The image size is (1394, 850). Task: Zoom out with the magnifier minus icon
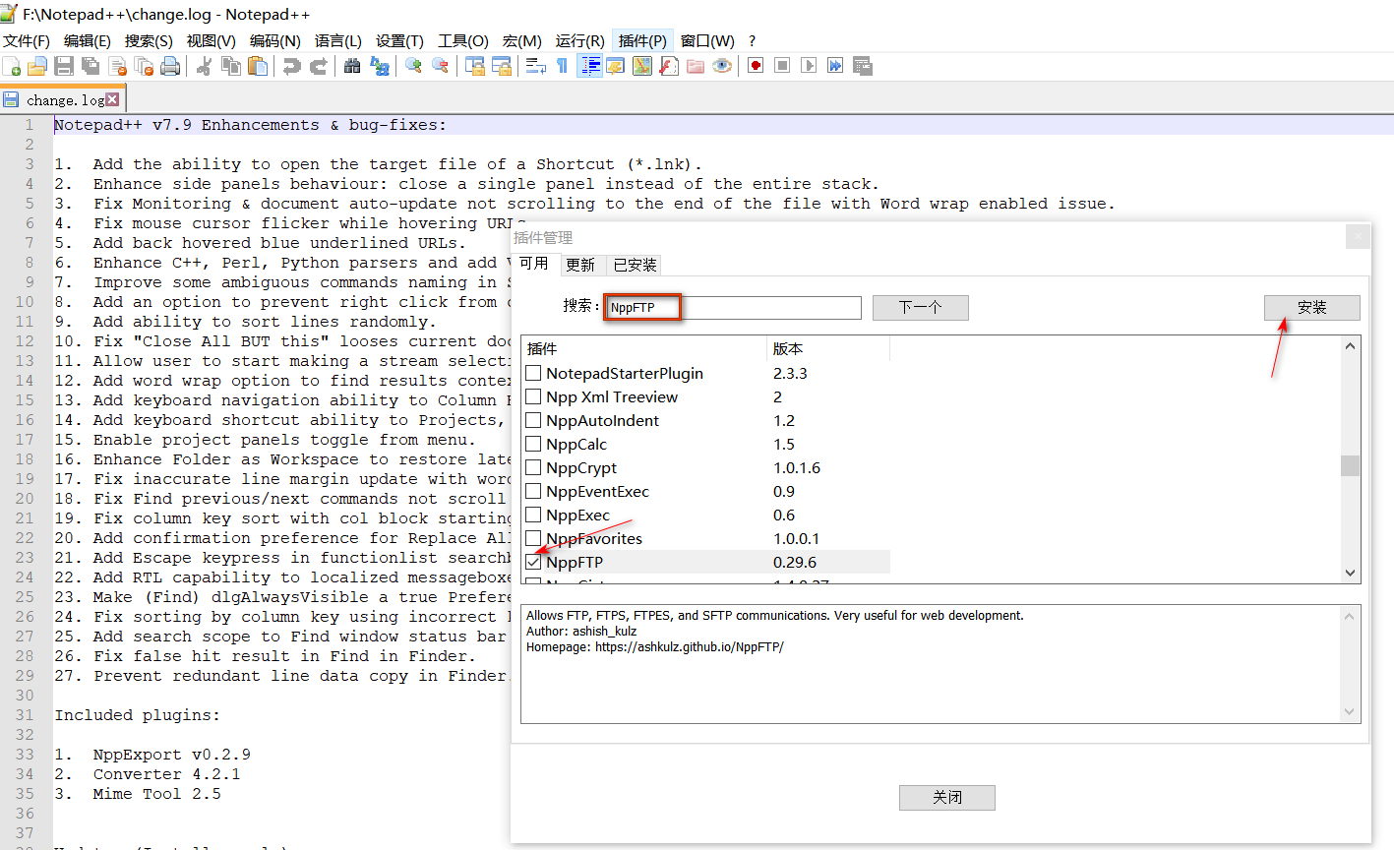click(x=440, y=66)
